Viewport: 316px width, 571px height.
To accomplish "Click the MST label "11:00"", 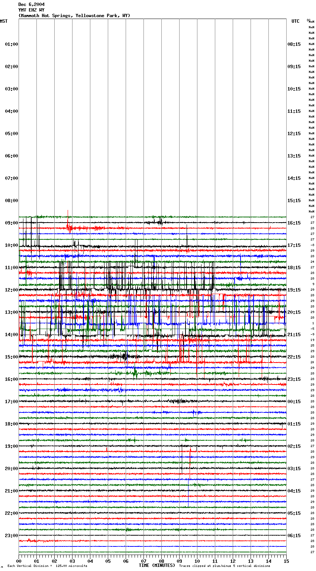I will tap(12, 268).
